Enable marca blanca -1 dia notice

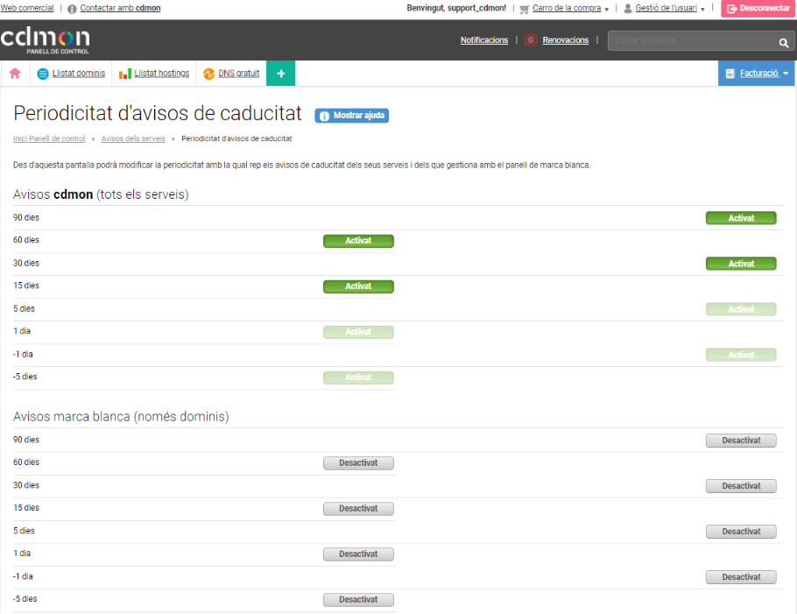[x=741, y=577]
